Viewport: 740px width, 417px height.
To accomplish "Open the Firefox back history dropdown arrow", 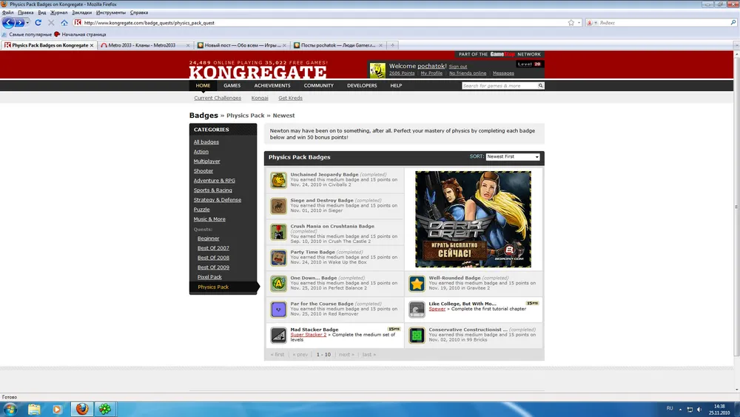I will point(29,23).
